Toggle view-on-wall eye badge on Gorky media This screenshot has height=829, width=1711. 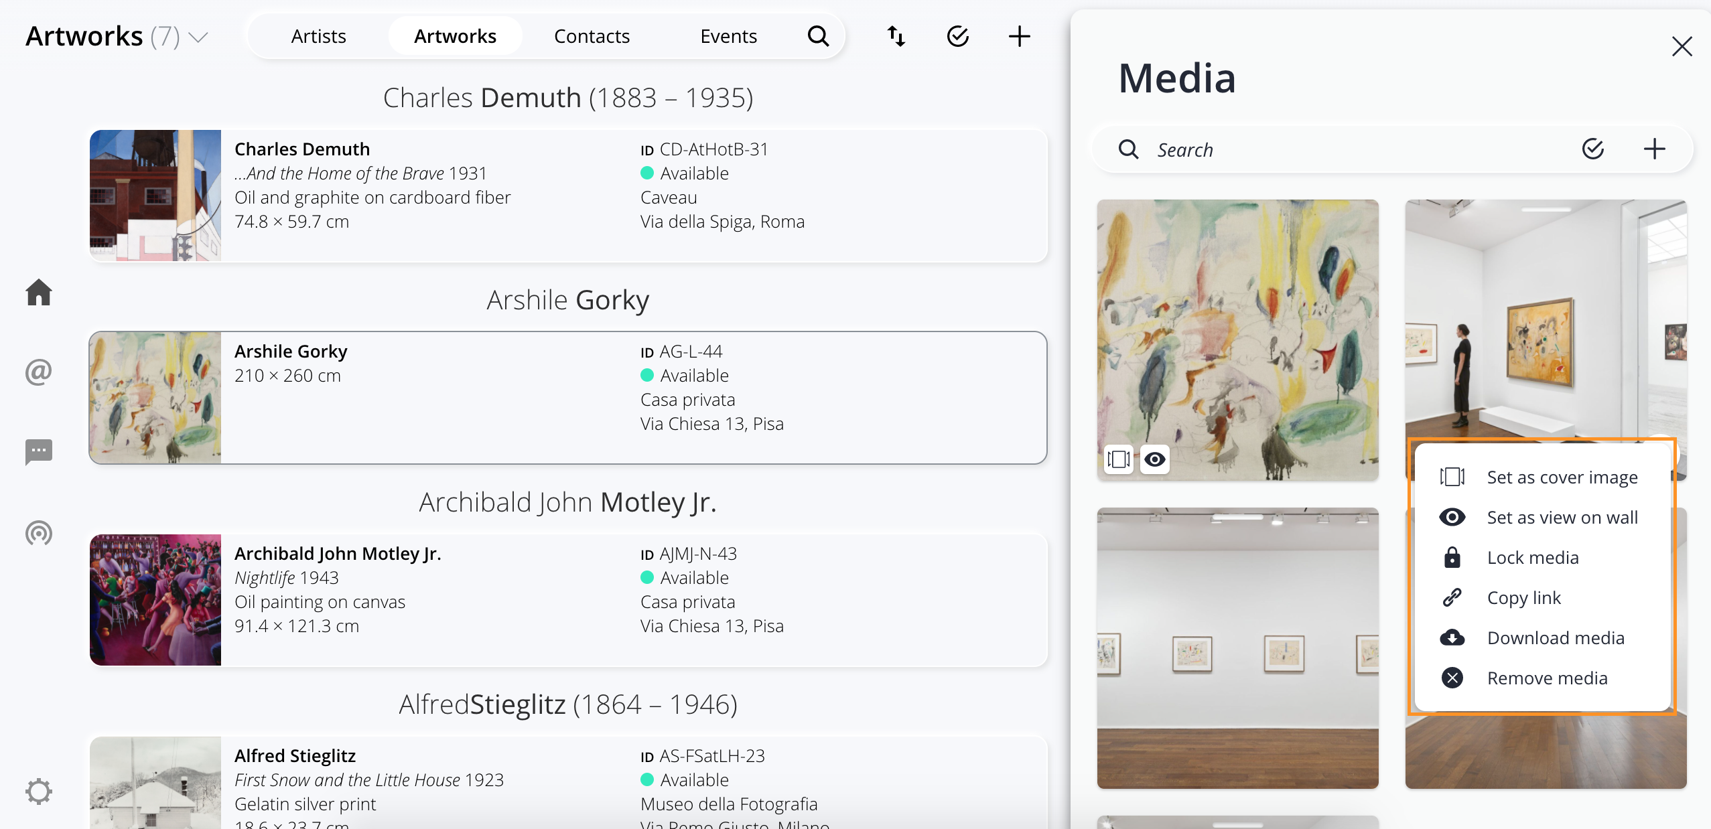pos(1155,459)
